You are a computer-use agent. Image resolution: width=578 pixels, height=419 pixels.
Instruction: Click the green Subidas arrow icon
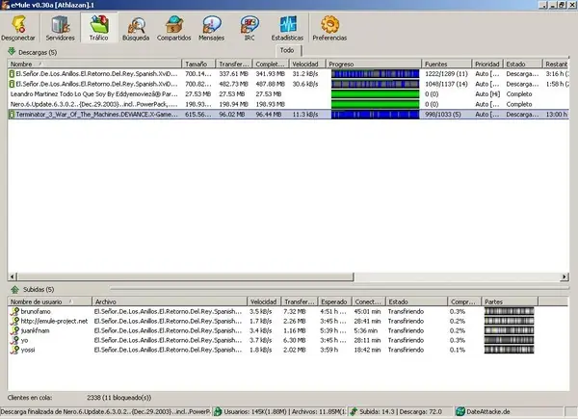coord(14,289)
